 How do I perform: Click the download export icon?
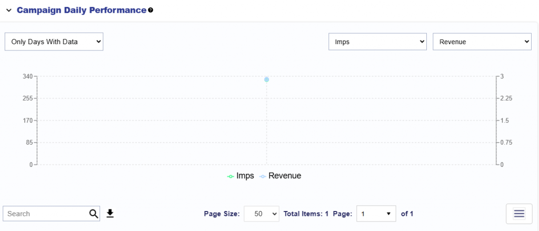110,213
